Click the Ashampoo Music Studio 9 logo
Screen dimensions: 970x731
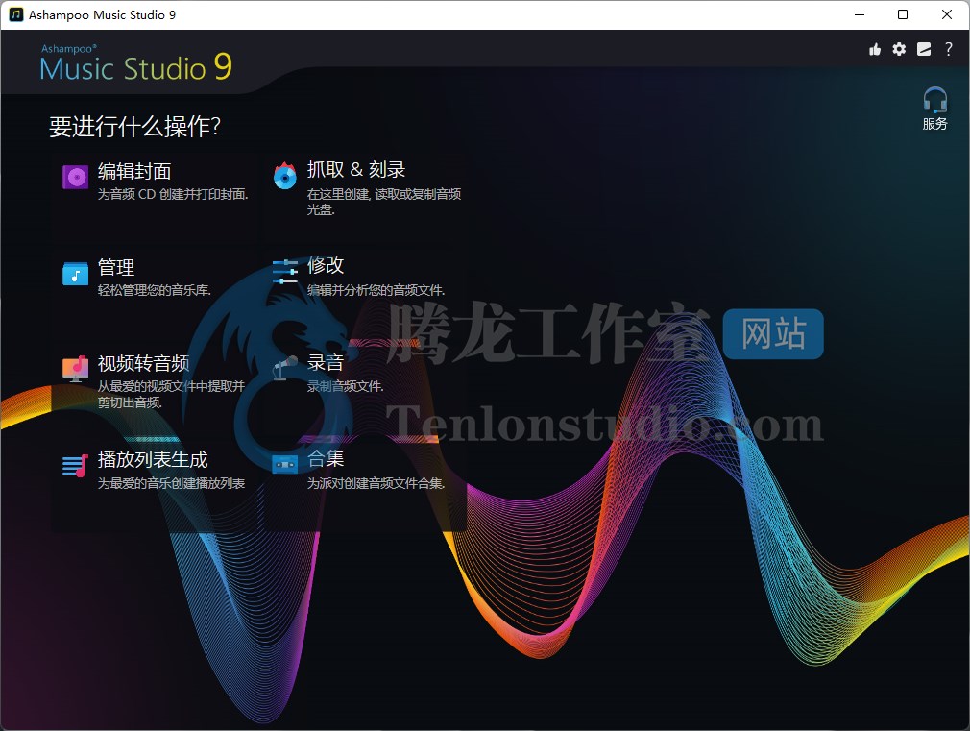click(136, 62)
